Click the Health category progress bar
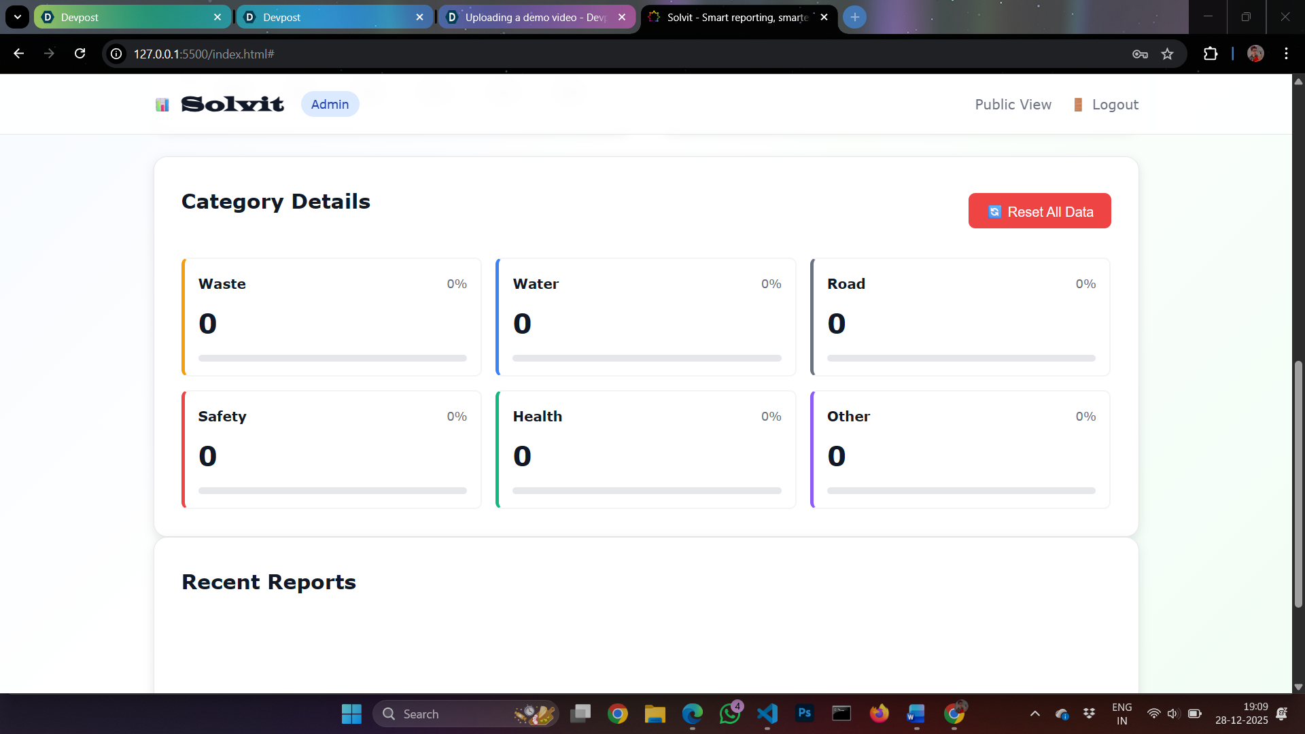Viewport: 1305px width, 734px height. 646,491
